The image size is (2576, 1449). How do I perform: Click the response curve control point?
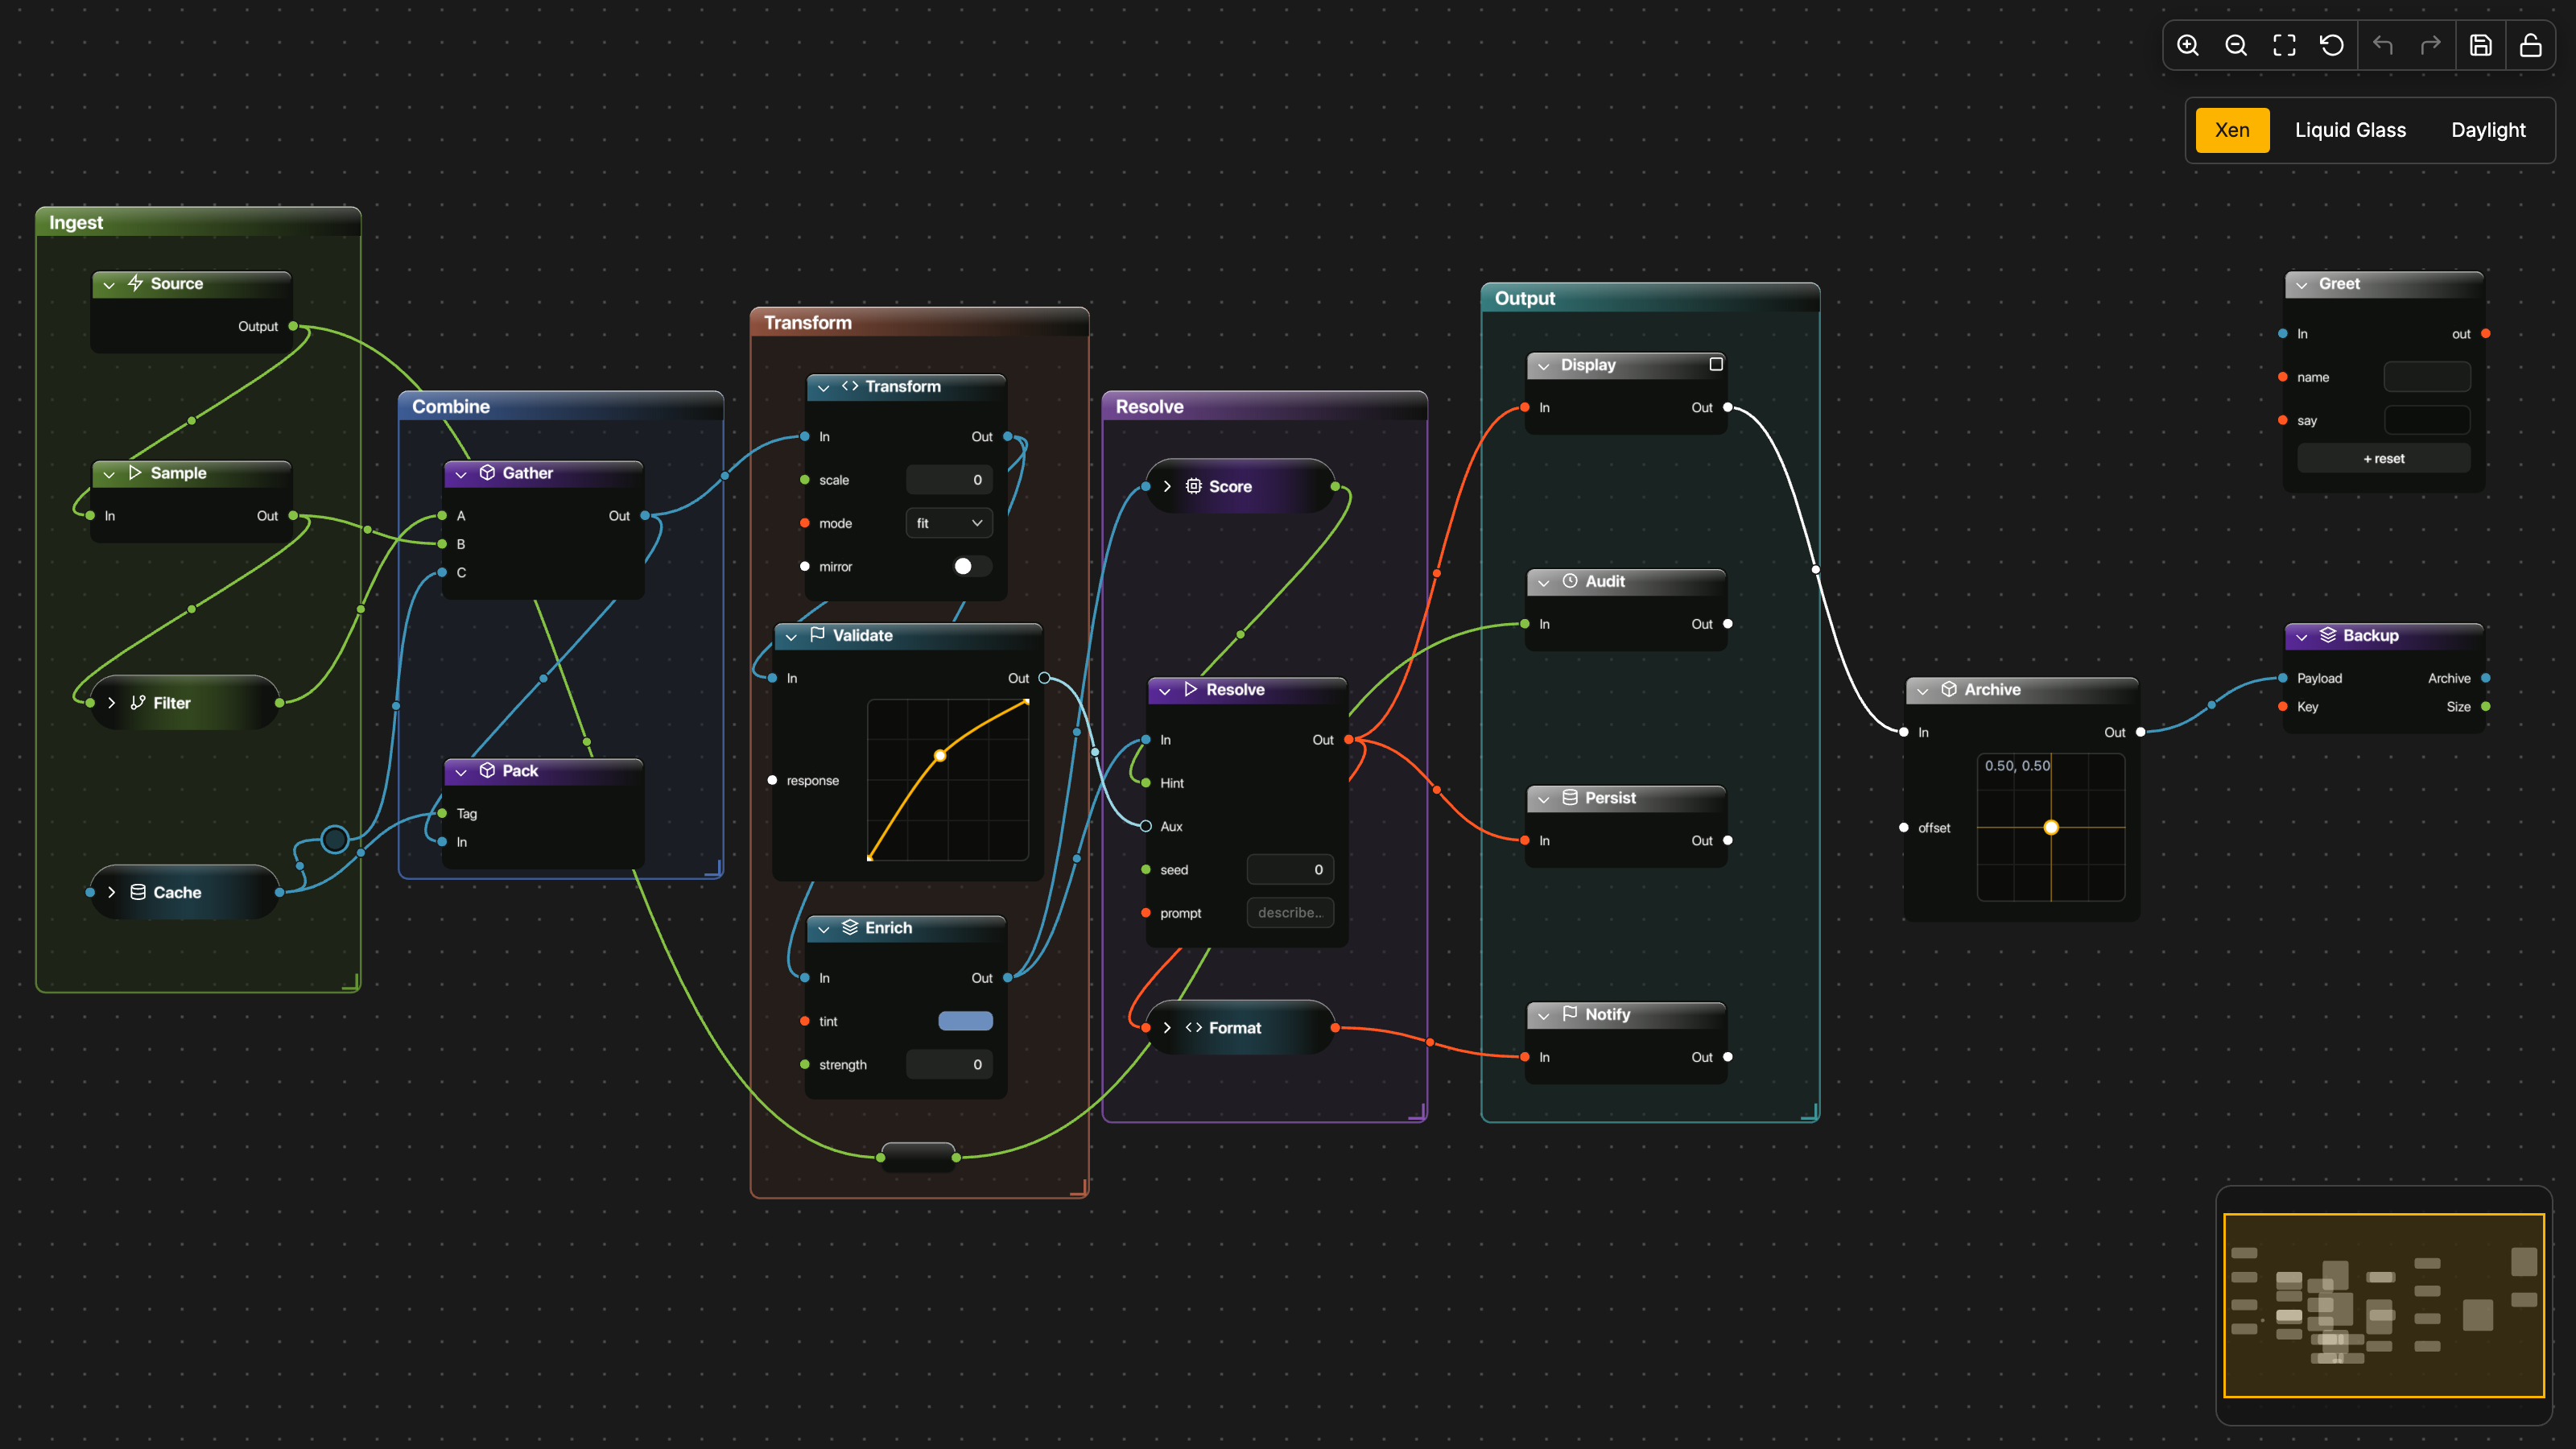coord(940,755)
